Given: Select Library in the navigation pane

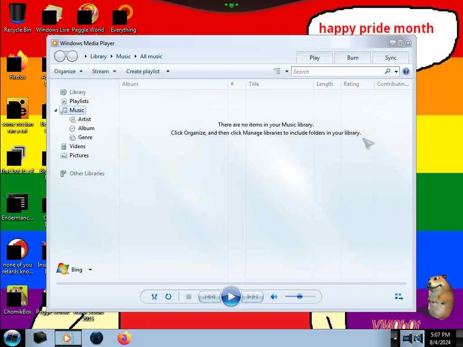Looking at the screenshot, I should point(77,92).
